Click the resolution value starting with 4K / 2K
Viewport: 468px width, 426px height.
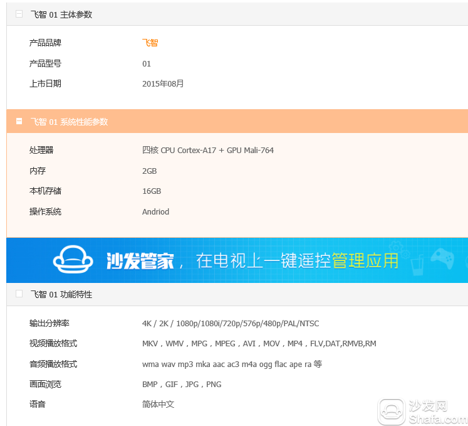(231, 324)
